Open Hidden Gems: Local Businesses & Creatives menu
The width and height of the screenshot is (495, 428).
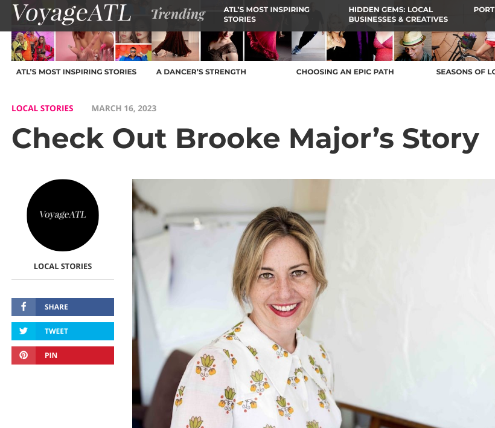398,15
